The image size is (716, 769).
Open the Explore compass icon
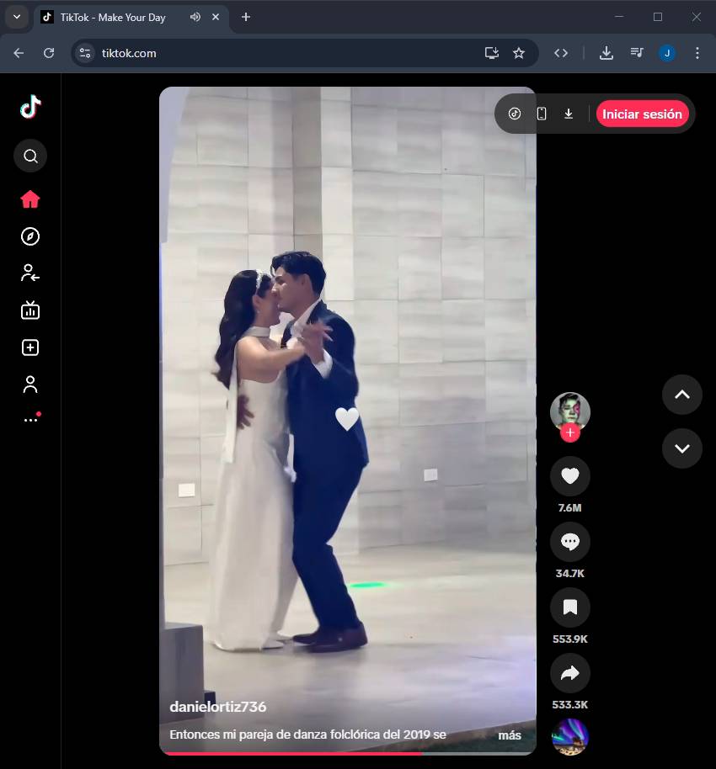click(x=30, y=236)
